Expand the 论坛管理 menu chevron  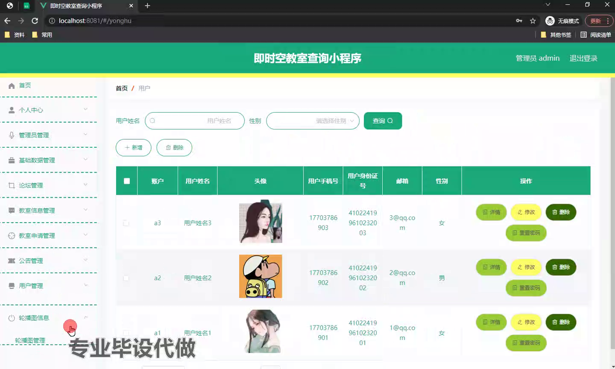click(85, 185)
